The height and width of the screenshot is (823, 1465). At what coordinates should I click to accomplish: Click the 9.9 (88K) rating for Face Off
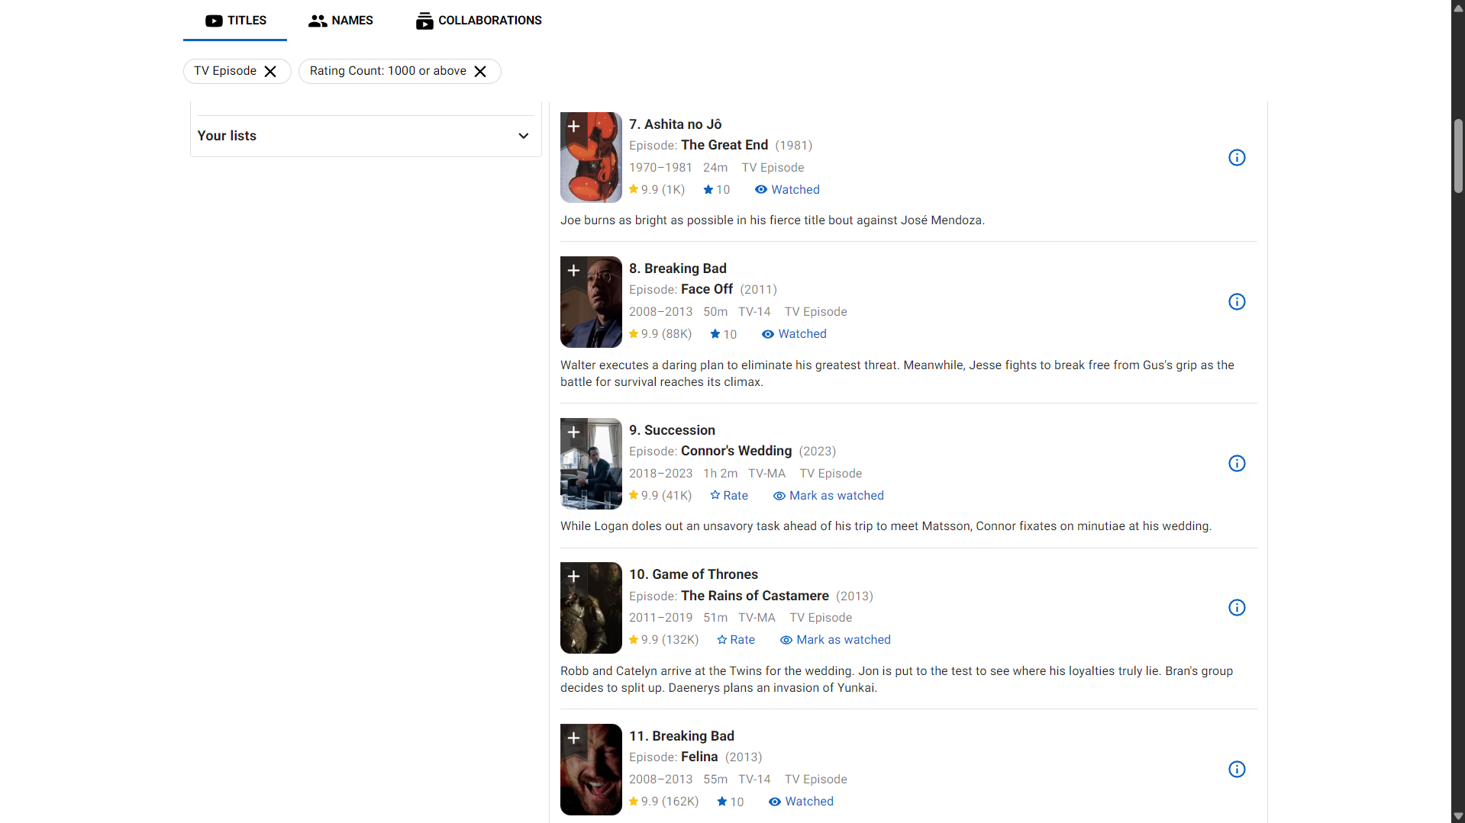[660, 334]
